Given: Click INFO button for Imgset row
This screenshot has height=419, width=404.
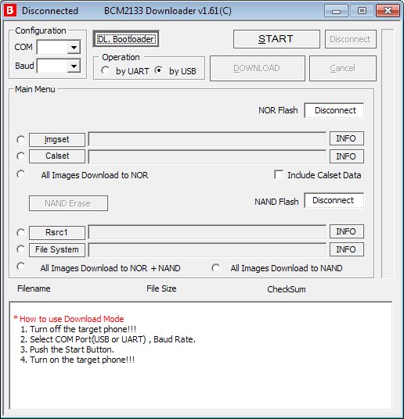Looking at the screenshot, I should pyautogui.click(x=347, y=138).
